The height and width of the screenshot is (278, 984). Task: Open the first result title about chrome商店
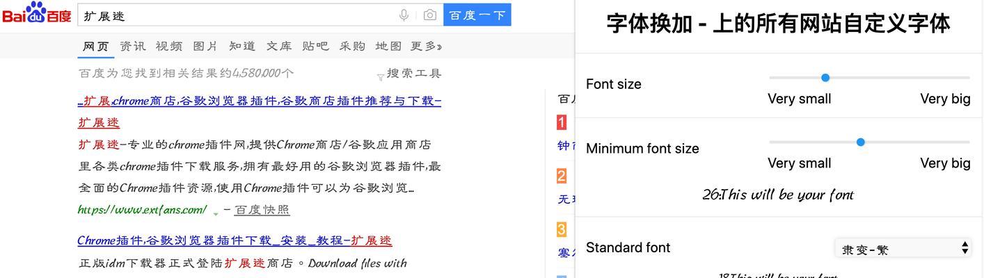point(260,111)
